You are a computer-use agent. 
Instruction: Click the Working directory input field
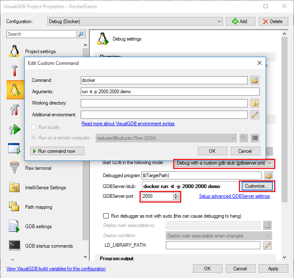pyautogui.click(x=164, y=103)
